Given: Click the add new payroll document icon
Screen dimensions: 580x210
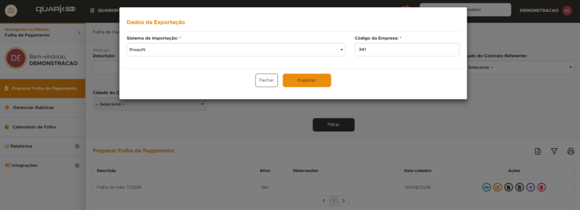Looking at the screenshot, I should tap(538, 151).
